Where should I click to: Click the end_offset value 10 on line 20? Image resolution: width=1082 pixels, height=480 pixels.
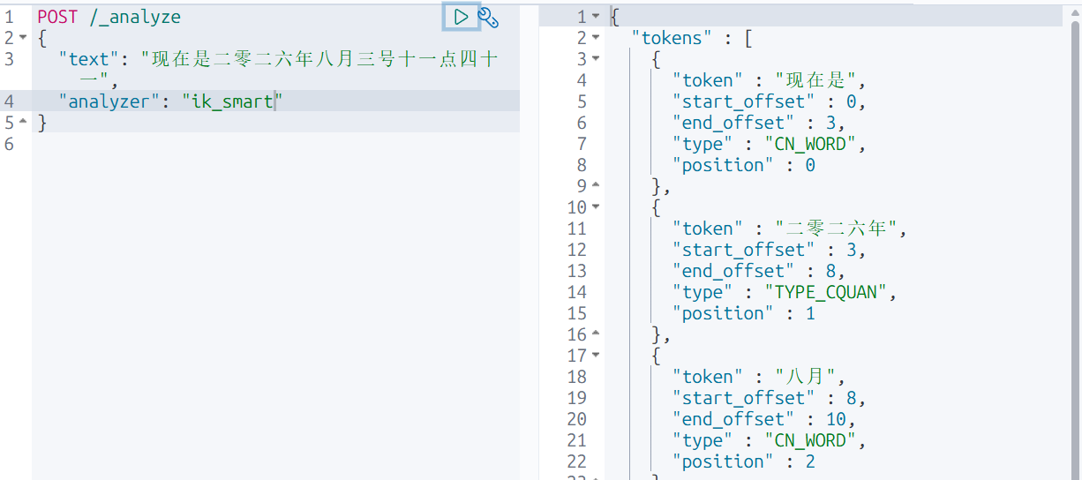(x=836, y=419)
